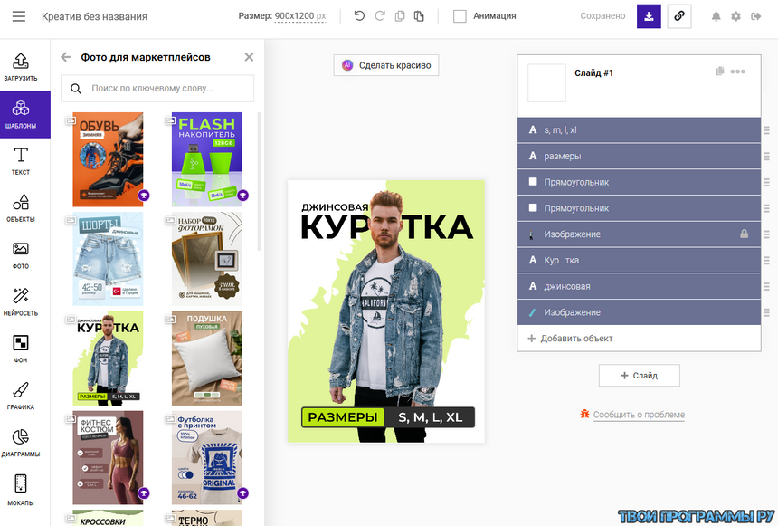The image size is (778, 526).
Task: Switch to the Текст sidebar tab
Action: pos(20,160)
